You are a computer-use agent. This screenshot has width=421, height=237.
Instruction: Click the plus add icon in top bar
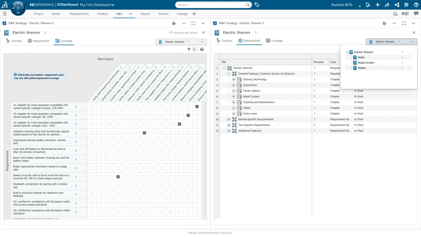pos(378,4)
